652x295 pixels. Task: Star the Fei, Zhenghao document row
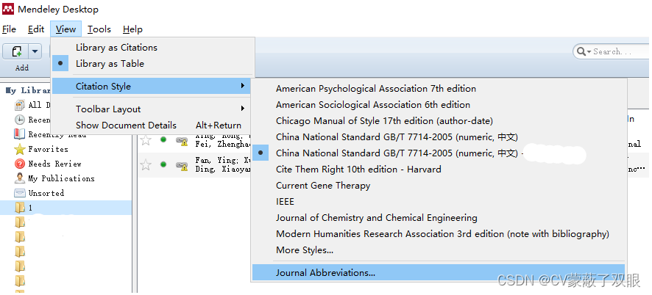click(x=146, y=140)
